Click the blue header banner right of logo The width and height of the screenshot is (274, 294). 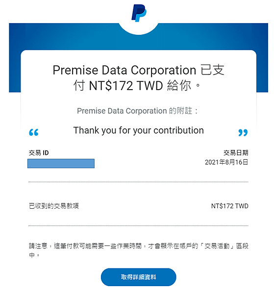tap(213, 37)
